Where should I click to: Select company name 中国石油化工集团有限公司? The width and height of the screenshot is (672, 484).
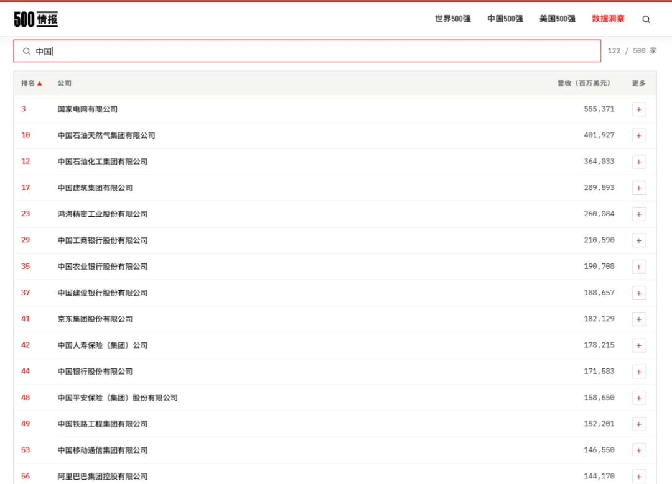click(x=103, y=162)
